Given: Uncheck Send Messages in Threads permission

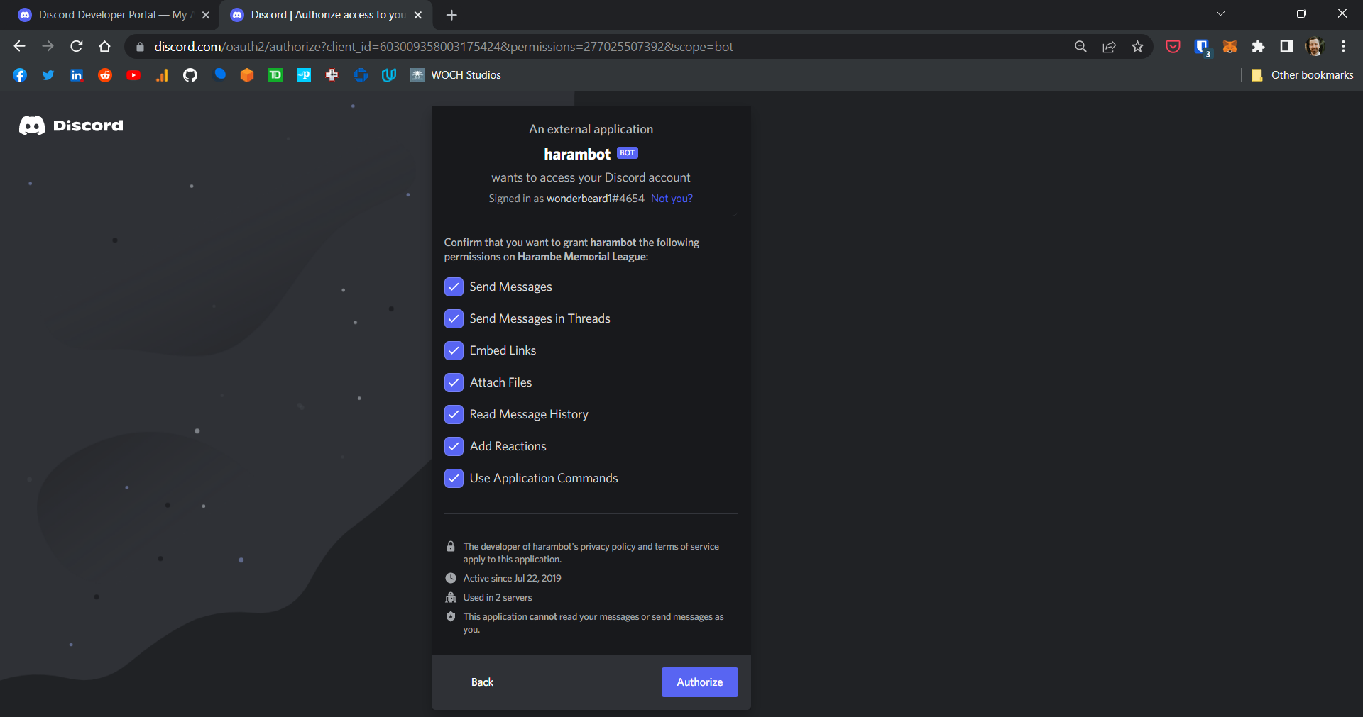Looking at the screenshot, I should [454, 318].
